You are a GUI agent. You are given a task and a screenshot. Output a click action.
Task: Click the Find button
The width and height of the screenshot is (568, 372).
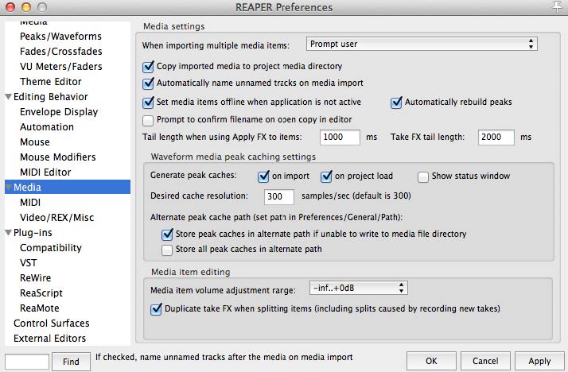[x=71, y=362]
